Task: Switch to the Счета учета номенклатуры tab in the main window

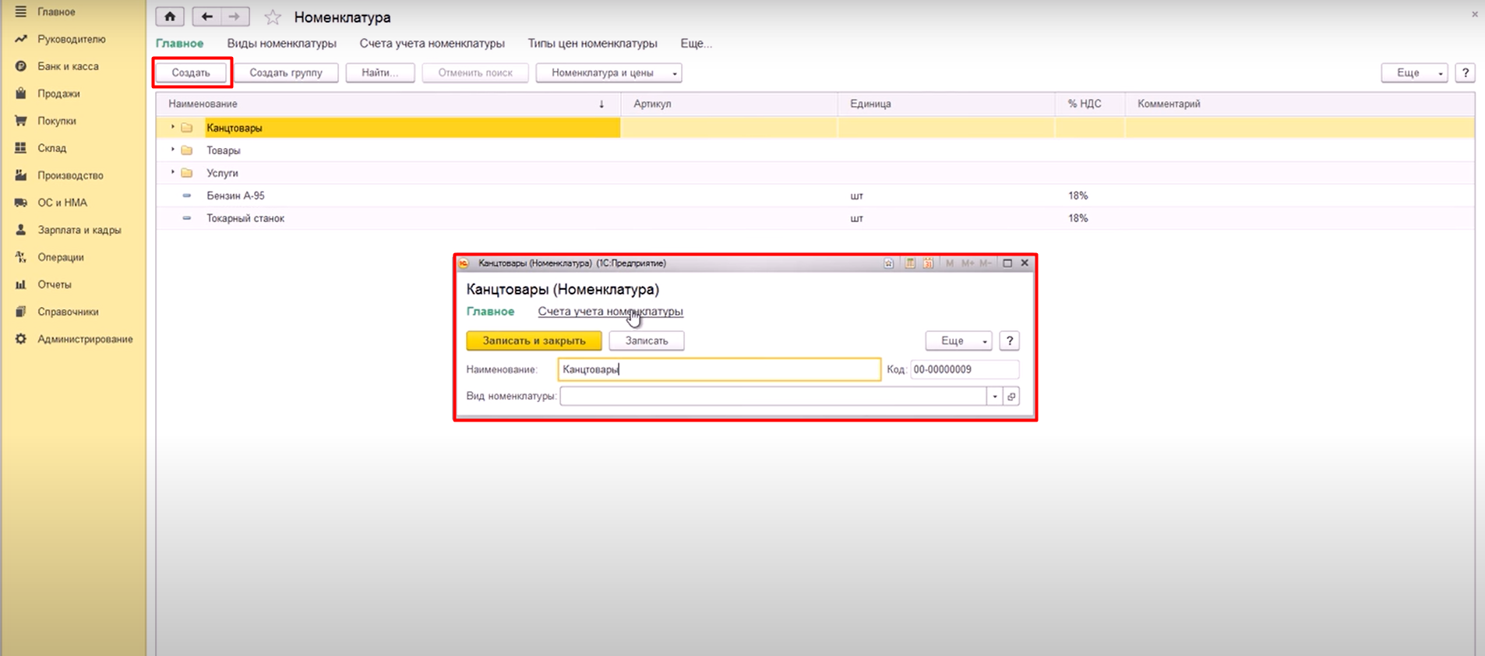Action: [432, 44]
